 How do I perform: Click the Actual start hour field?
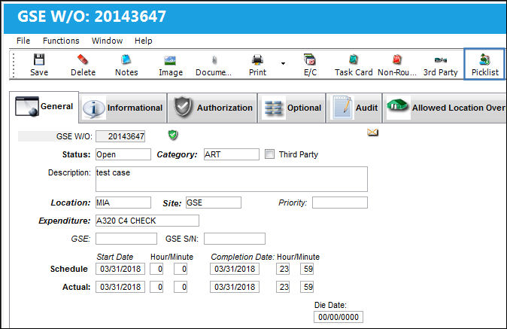(156, 287)
